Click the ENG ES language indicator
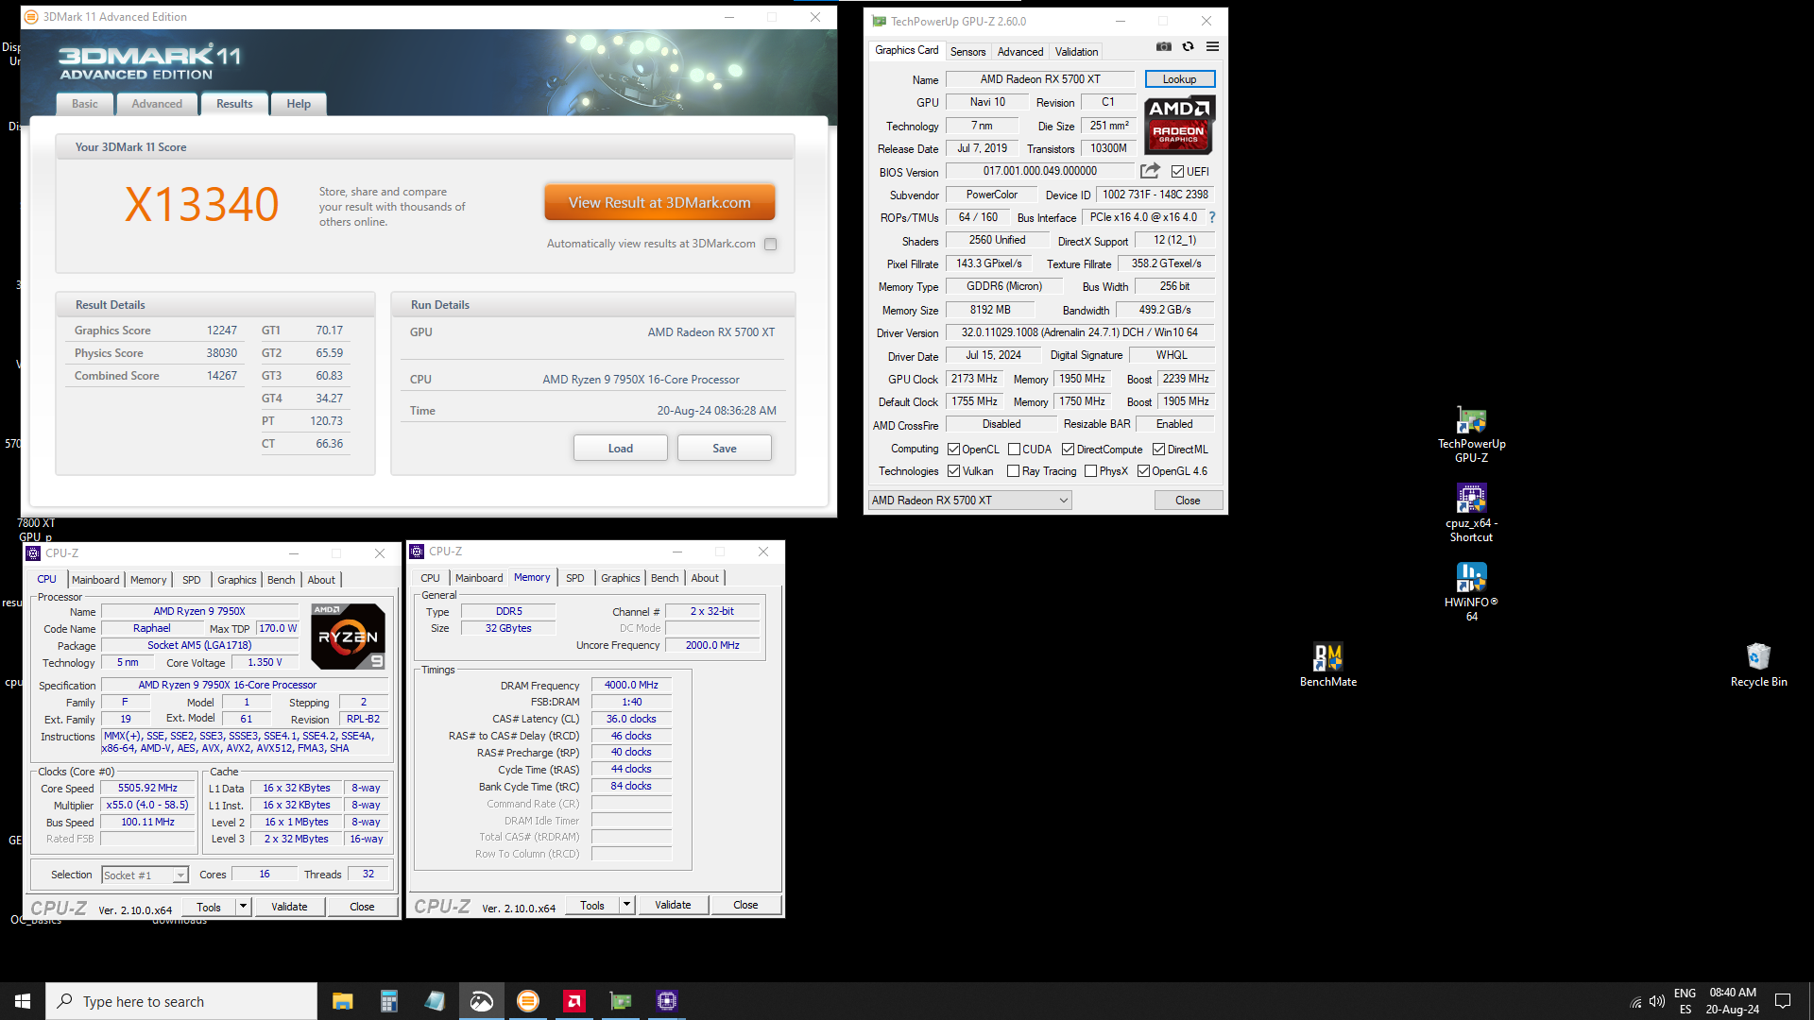This screenshot has width=1814, height=1020. pos(1685,1001)
